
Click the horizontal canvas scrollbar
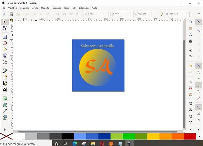98,131
